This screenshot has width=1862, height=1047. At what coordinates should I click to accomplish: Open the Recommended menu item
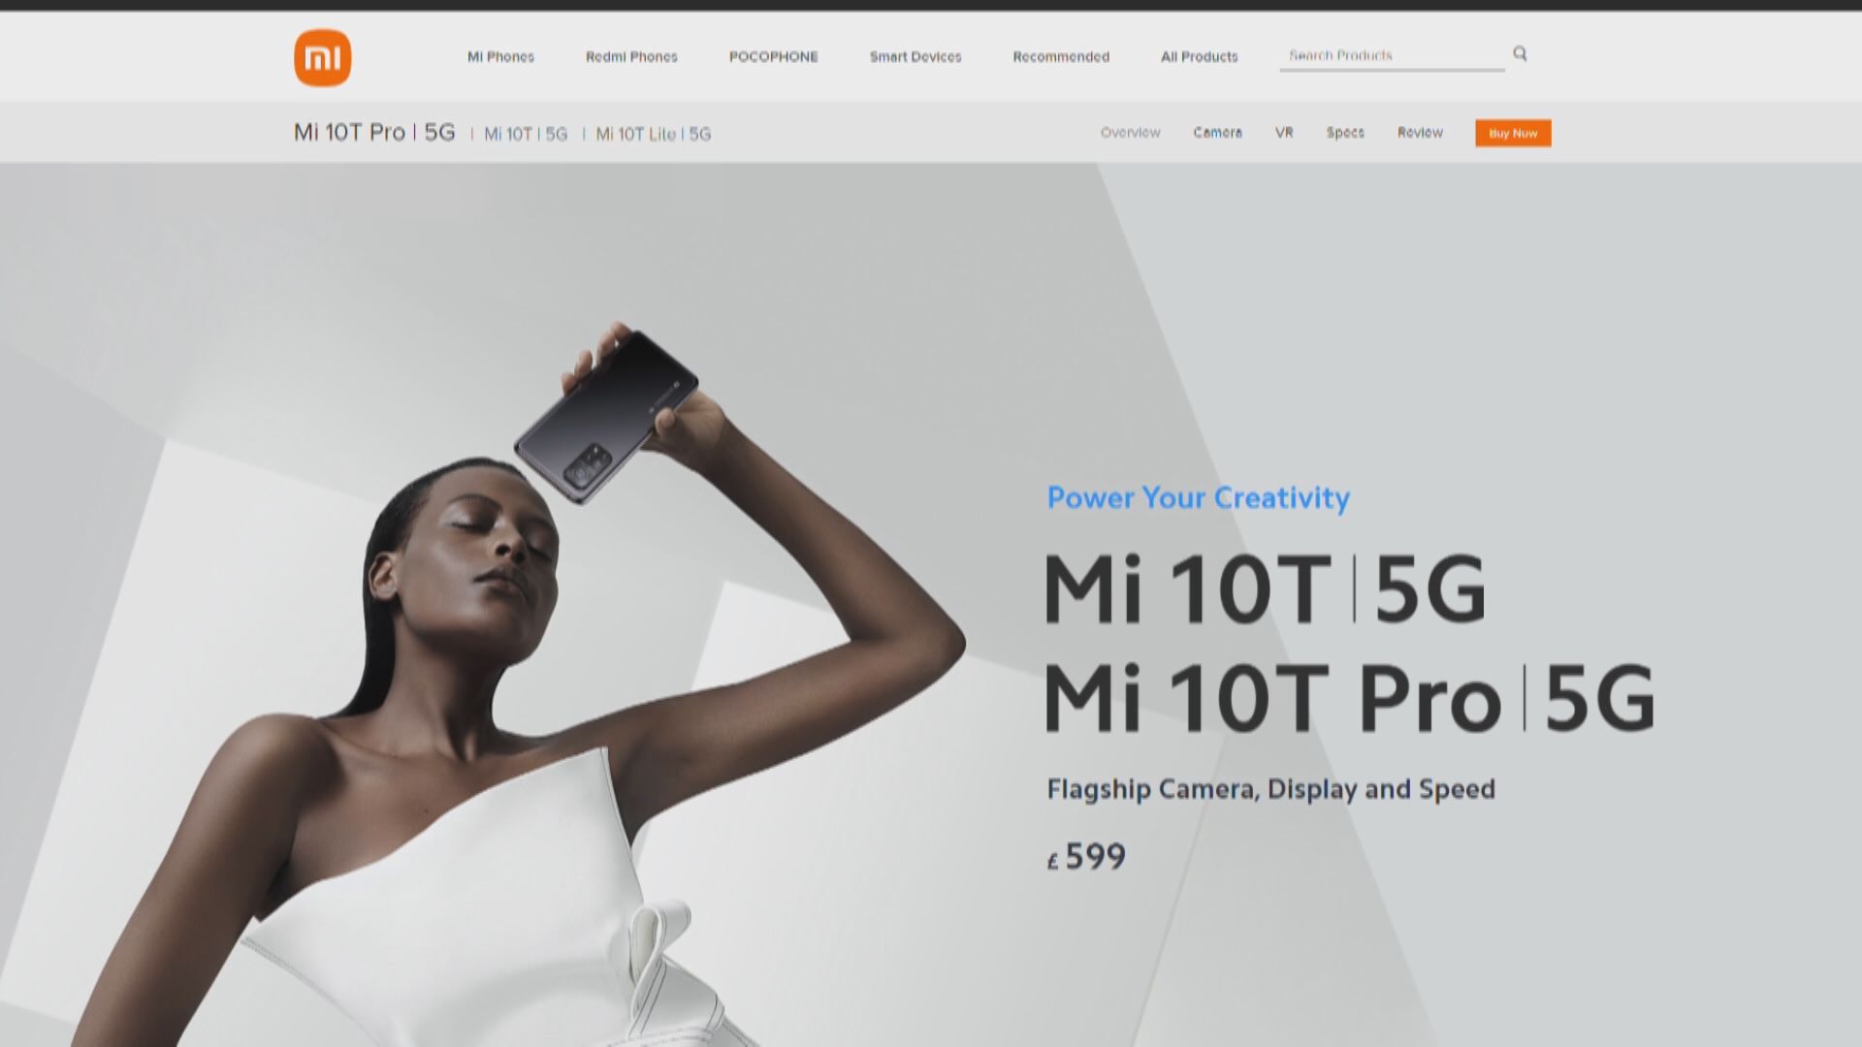pyautogui.click(x=1060, y=57)
